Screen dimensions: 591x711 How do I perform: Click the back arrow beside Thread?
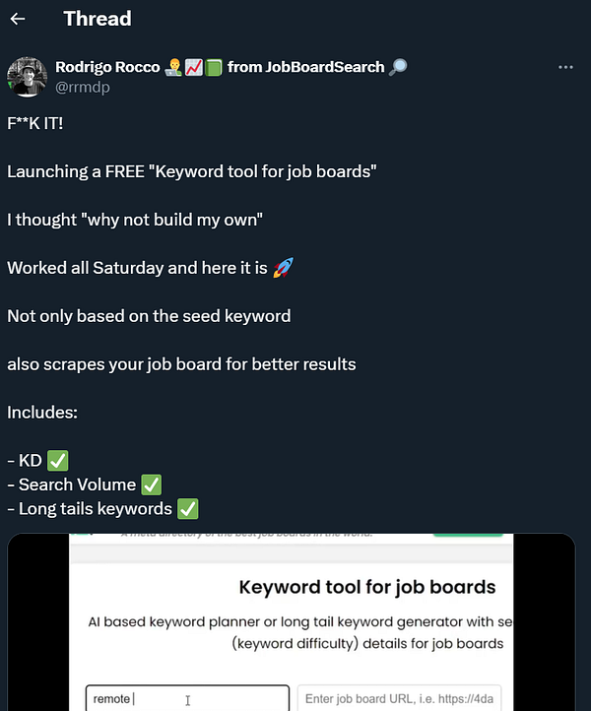[18, 19]
